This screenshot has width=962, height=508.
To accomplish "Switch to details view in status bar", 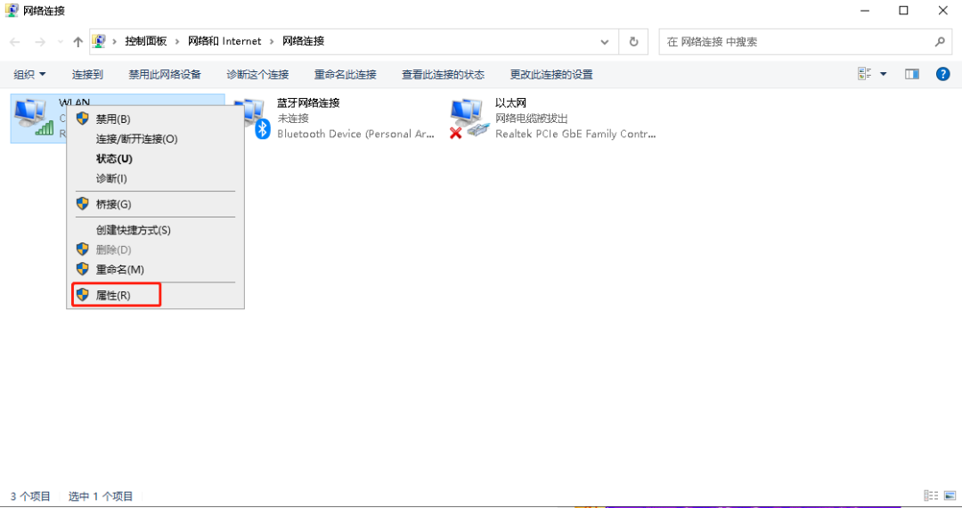I will coord(931,496).
